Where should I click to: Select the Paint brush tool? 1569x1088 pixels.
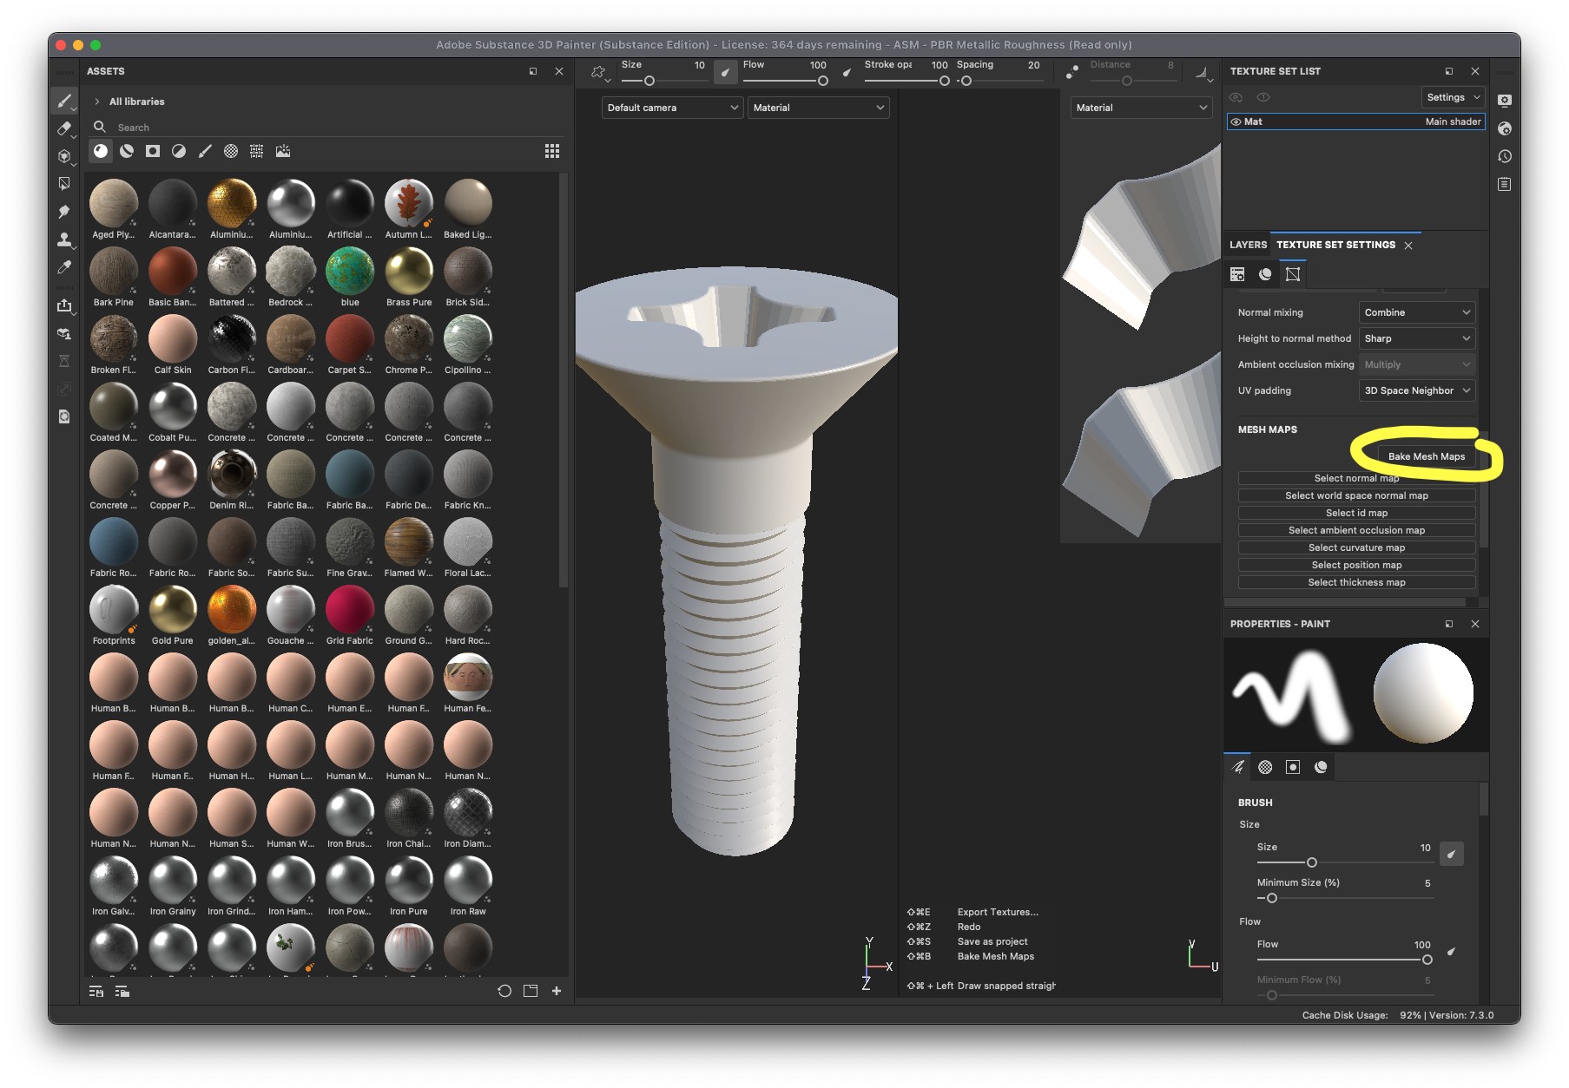pos(64,102)
